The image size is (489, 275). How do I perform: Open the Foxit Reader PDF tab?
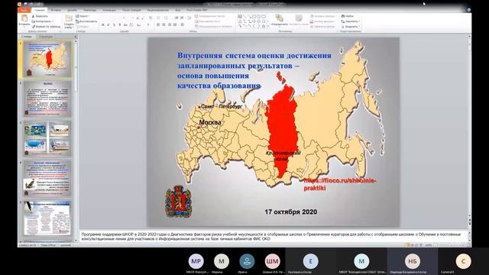click(x=196, y=10)
